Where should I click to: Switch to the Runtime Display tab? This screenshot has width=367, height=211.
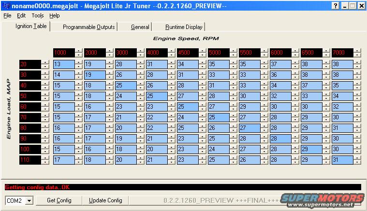pyautogui.click(x=183, y=27)
